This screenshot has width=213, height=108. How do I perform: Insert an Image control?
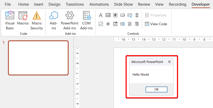[130, 15]
